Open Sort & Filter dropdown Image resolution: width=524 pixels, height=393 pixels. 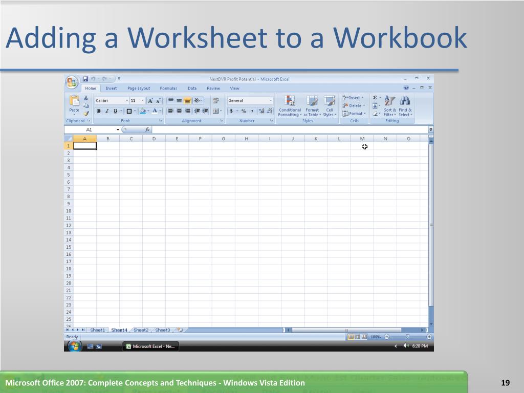pyautogui.click(x=389, y=106)
